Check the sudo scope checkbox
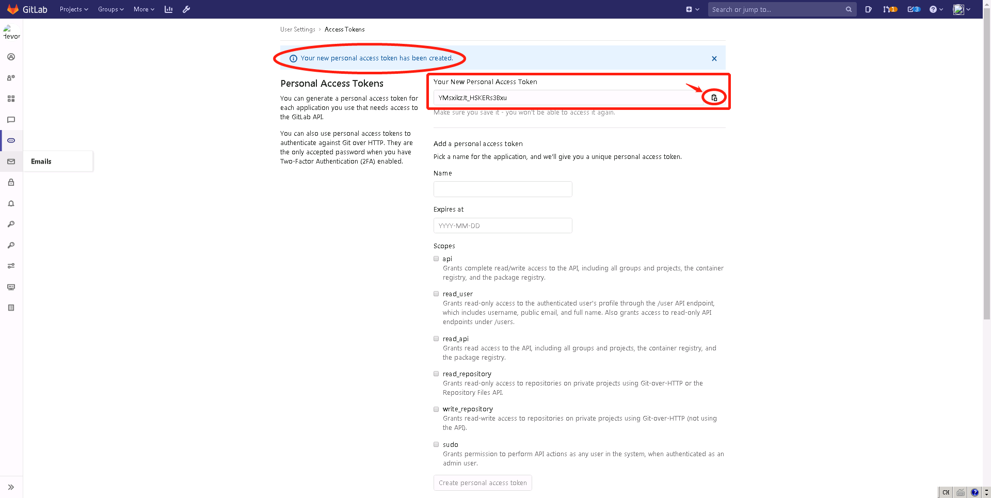 (x=436, y=444)
